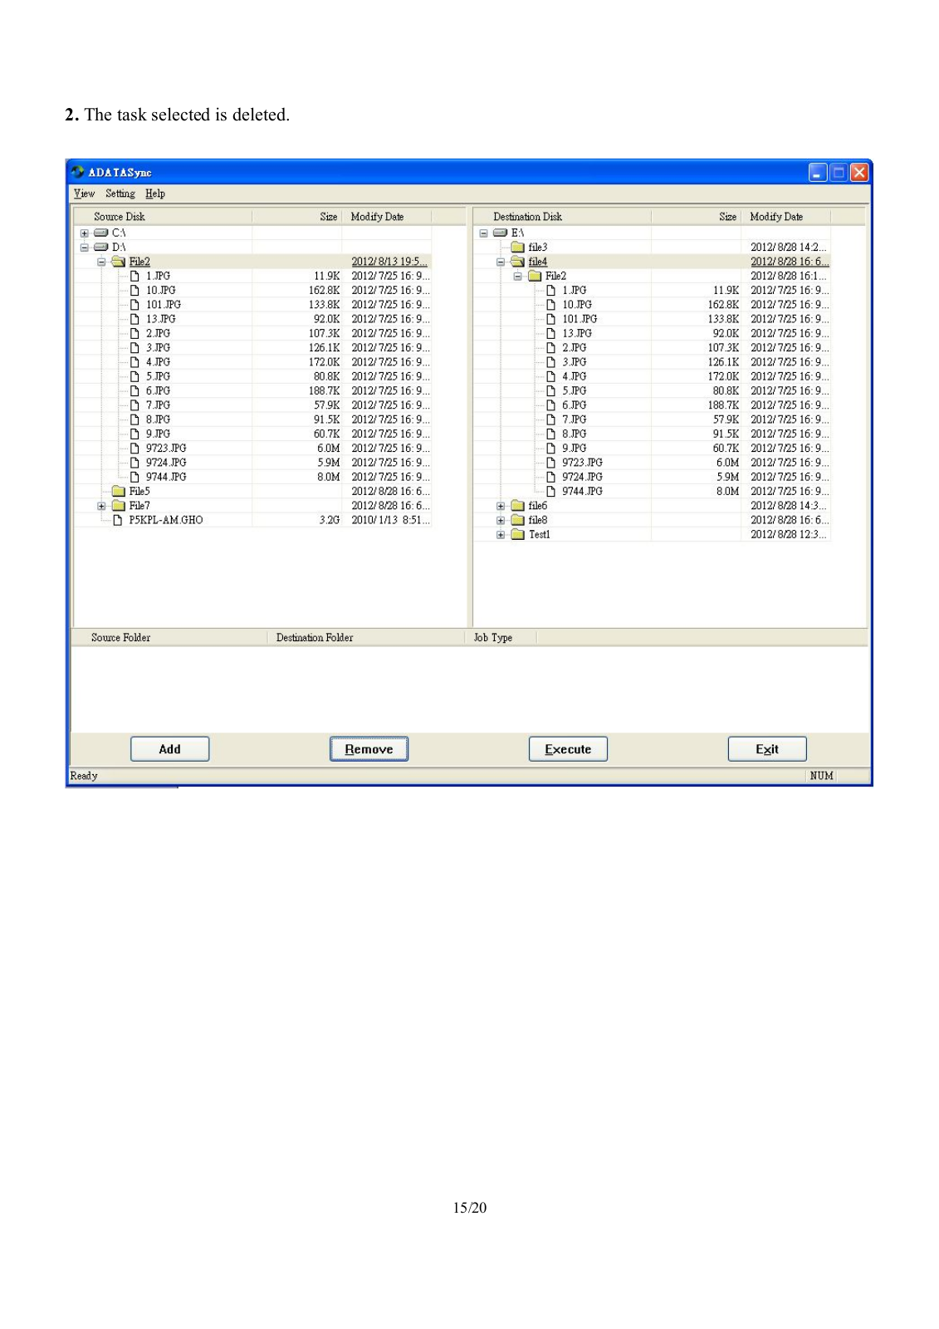Click the Test1 folder icon

pos(518,534)
